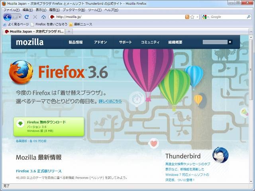Image resolution: width=255 pixels, height=191 pixels.
Task: Open the Firefox 3.6 正式版リリース news link
Action: 39,171
